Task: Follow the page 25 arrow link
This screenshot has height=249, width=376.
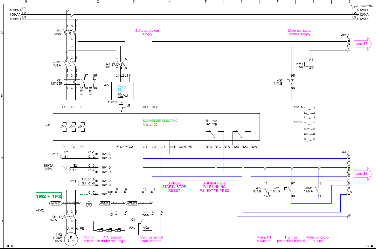Action: tap(363, 44)
